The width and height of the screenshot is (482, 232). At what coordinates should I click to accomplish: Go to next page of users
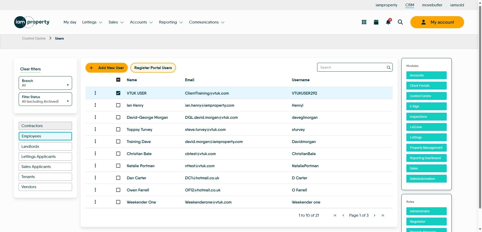click(375, 215)
